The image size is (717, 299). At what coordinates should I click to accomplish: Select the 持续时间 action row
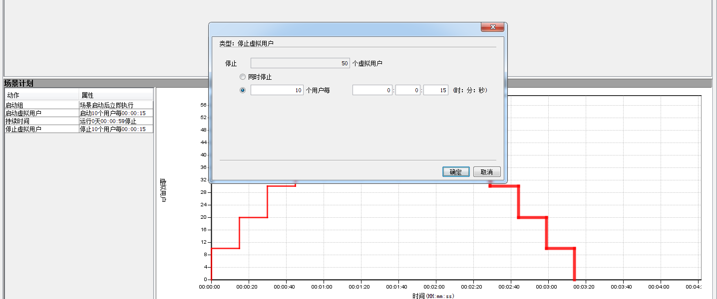40,121
